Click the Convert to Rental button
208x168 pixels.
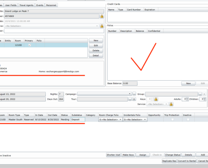click(187, 161)
